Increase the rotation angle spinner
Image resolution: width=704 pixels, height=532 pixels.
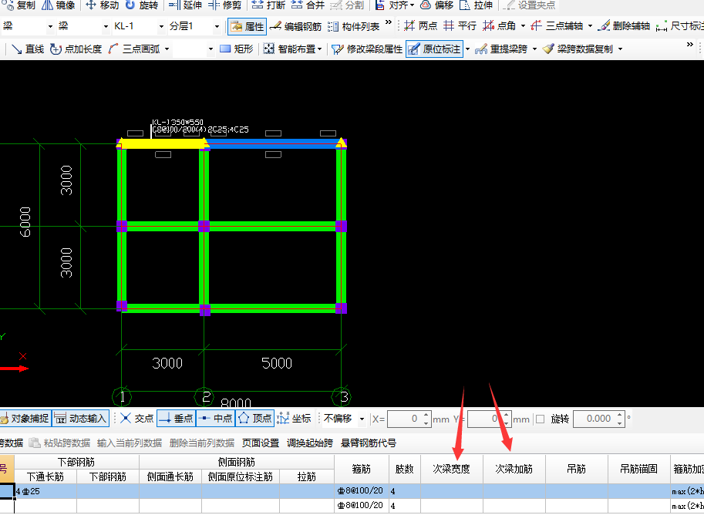coord(620,416)
